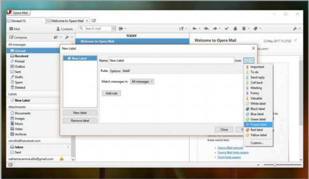Click the Forward arrow icon in toolbar

(215, 29)
